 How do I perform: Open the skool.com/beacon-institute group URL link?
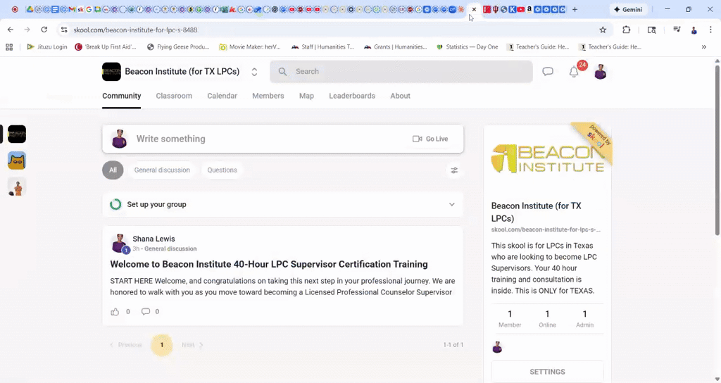point(546,230)
